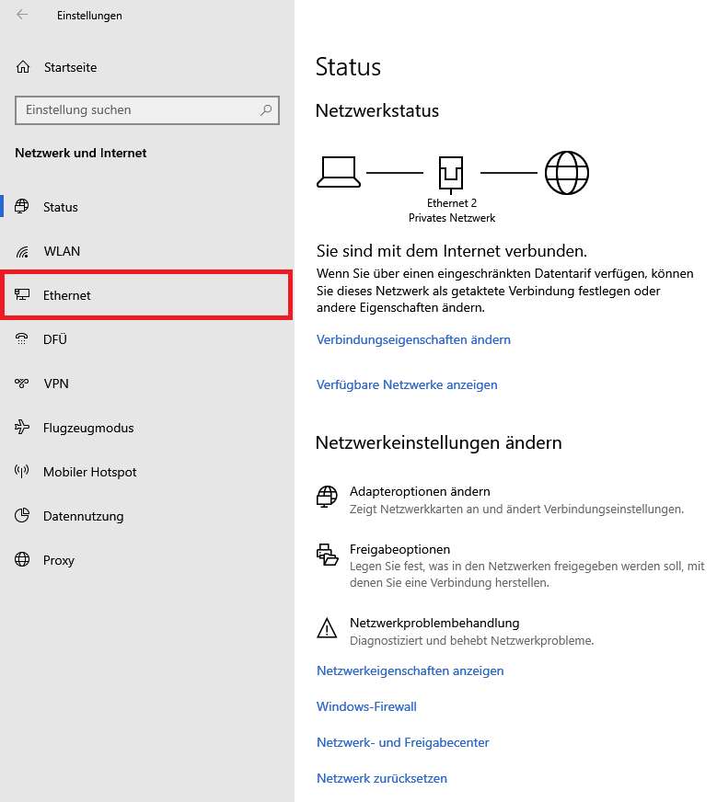This screenshot has width=717, height=802.
Task: Open the Startseite home icon
Action: click(x=23, y=67)
